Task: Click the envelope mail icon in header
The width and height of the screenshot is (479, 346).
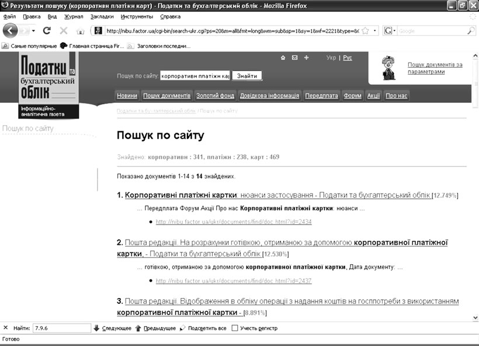Action: 294,58
